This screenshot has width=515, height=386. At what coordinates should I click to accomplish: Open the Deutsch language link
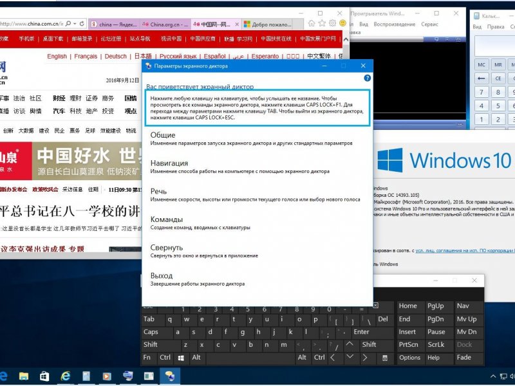coord(116,56)
